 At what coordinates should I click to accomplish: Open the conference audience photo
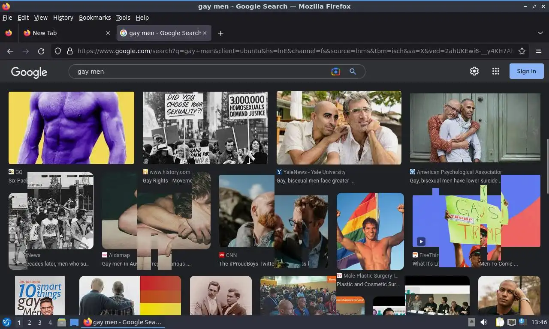click(298, 296)
